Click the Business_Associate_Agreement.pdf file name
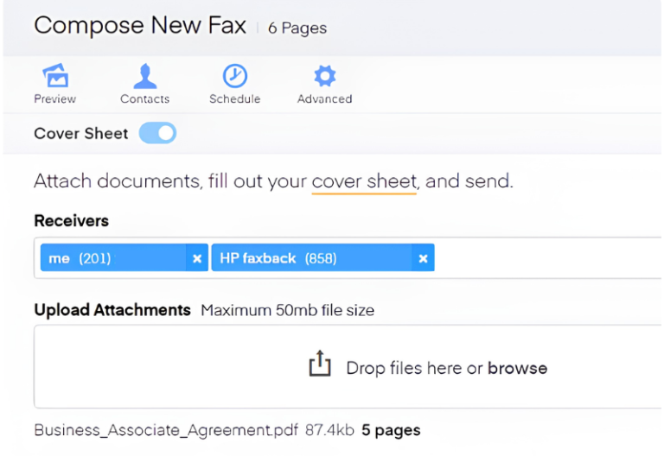 pyautogui.click(x=166, y=430)
